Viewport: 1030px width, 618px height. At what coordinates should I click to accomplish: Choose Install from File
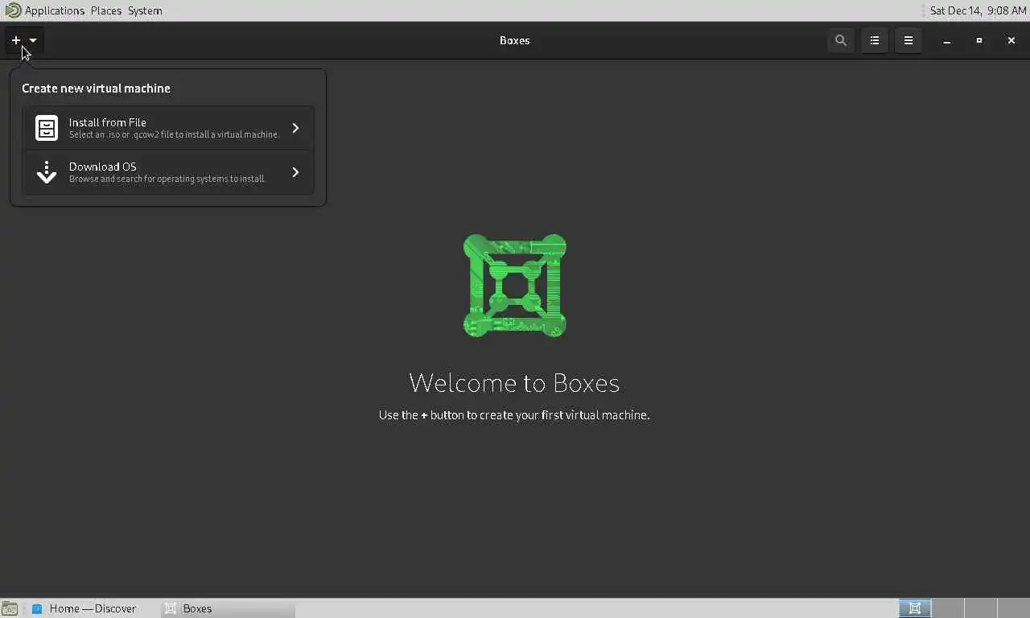coord(168,128)
